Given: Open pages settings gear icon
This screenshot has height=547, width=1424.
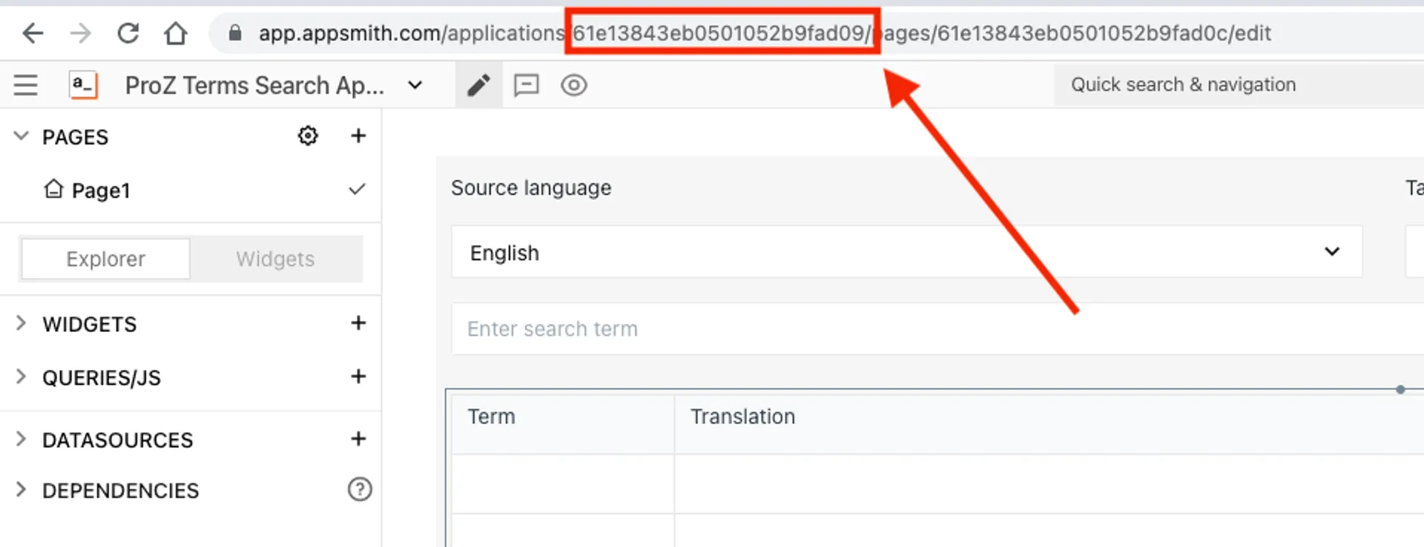Looking at the screenshot, I should coord(308,136).
